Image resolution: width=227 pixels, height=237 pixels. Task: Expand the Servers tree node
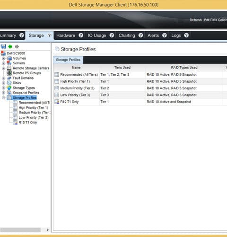tap(3, 63)
